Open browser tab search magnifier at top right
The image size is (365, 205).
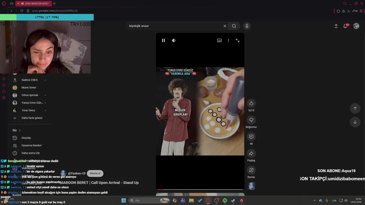coord(345,3)
